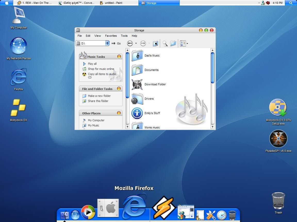Click the Play all link

[92, 64]
